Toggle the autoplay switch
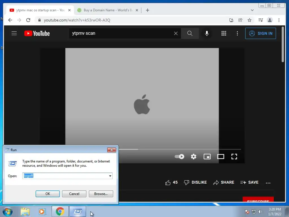Screen dimensions: 289x217 pyautogui.click(x=179, y=157)
